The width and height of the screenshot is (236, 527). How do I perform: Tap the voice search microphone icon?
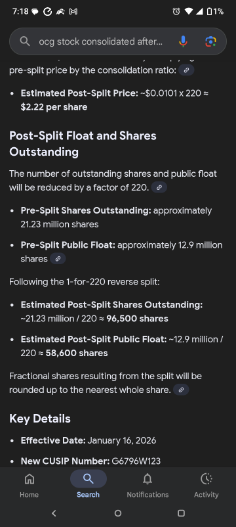183,41
